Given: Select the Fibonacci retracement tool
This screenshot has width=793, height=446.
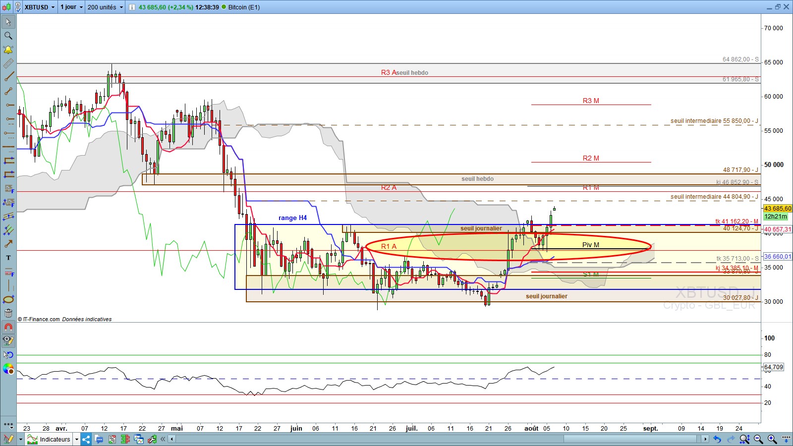Looking at the screenshot, I should pyautogui.click(x=8, y=188).
